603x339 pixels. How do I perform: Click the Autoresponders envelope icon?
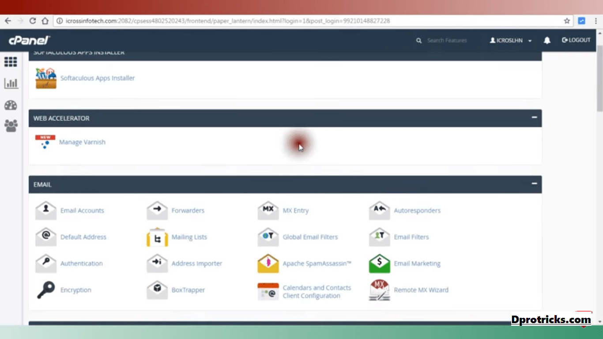point(380,211)
